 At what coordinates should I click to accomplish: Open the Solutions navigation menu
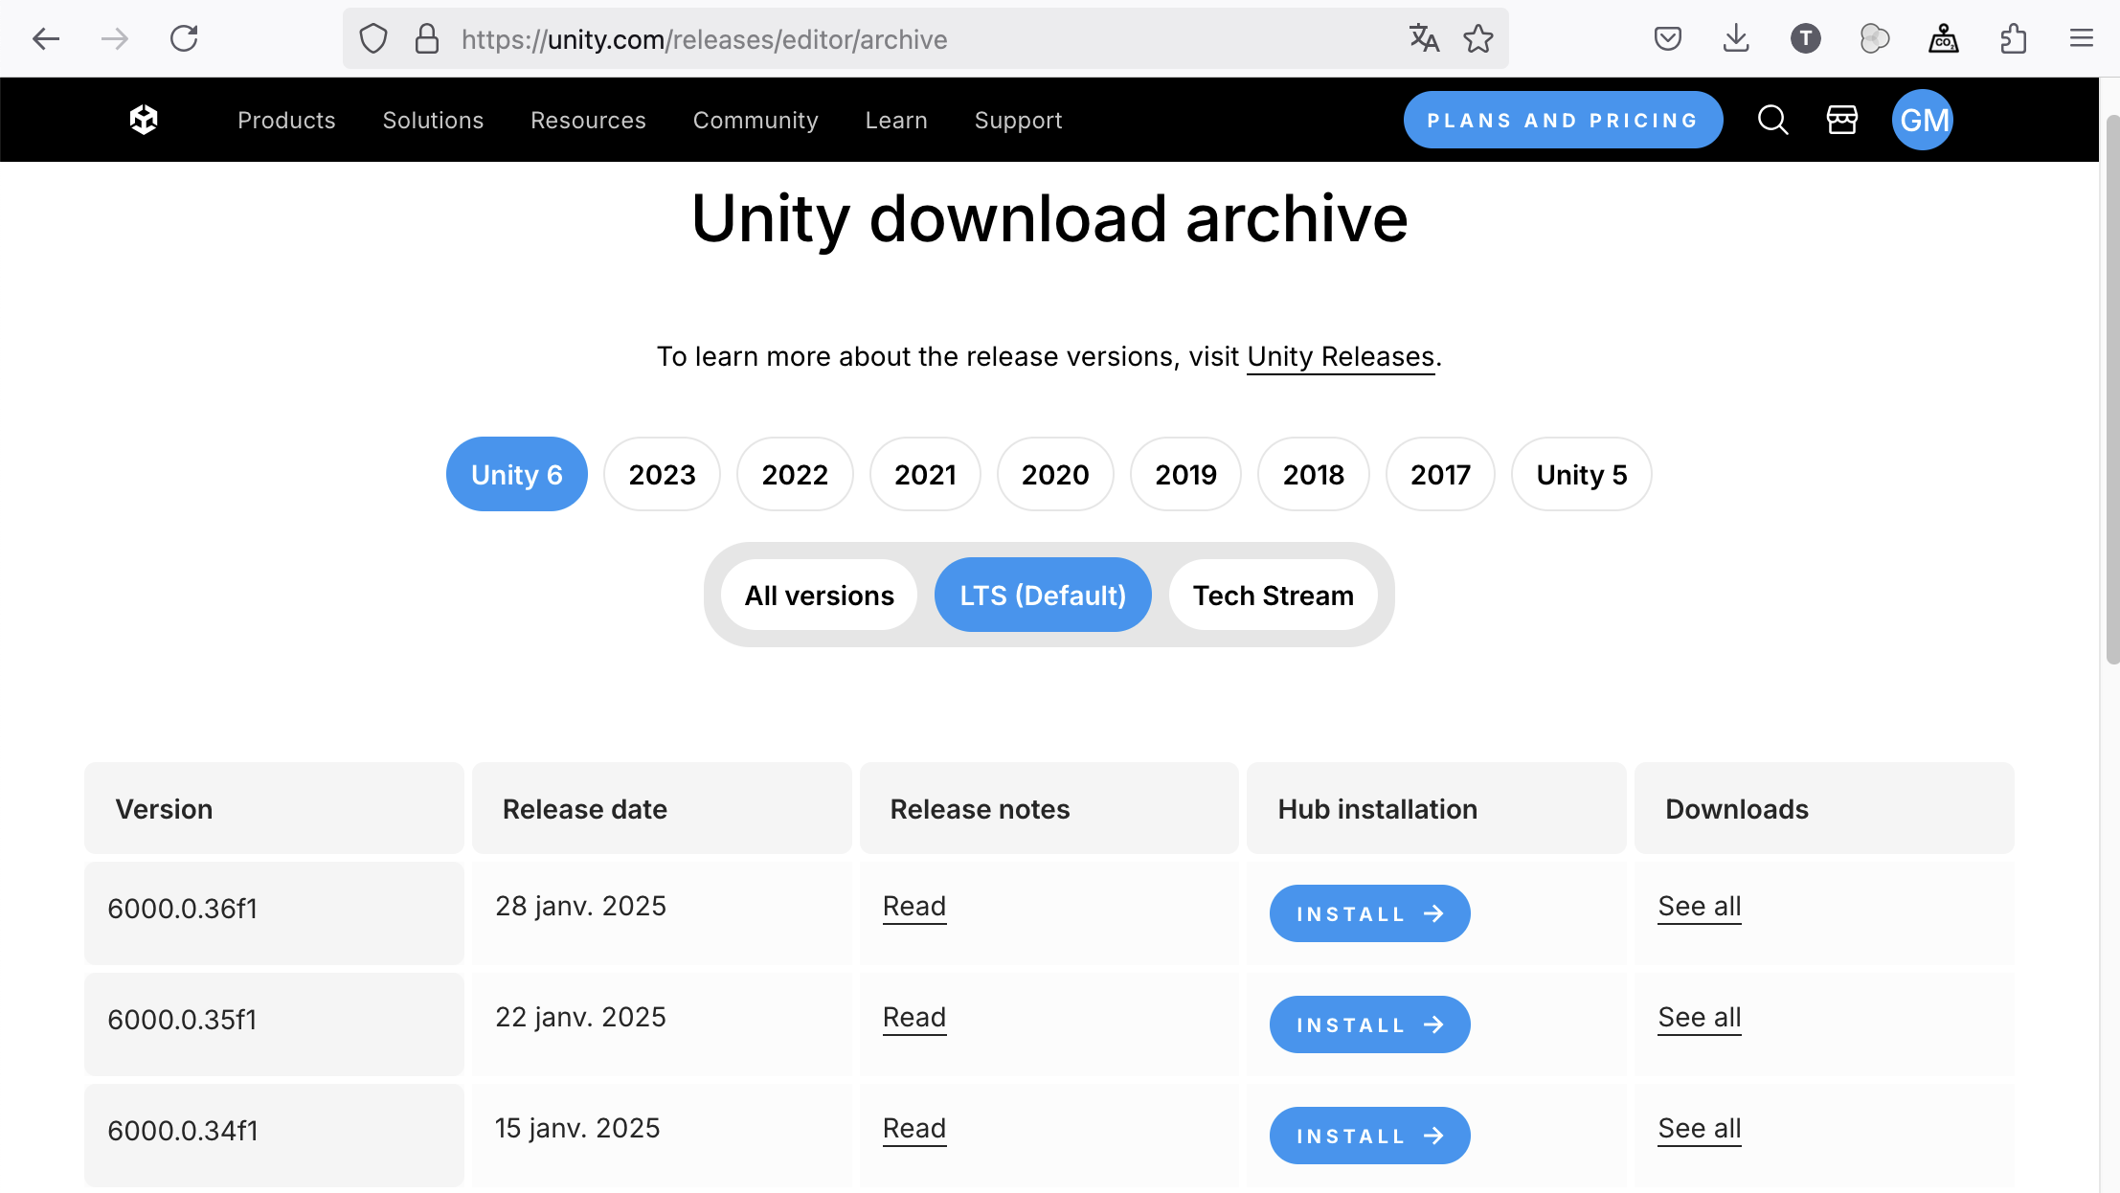pyautogui.click(x=433, y=121)
